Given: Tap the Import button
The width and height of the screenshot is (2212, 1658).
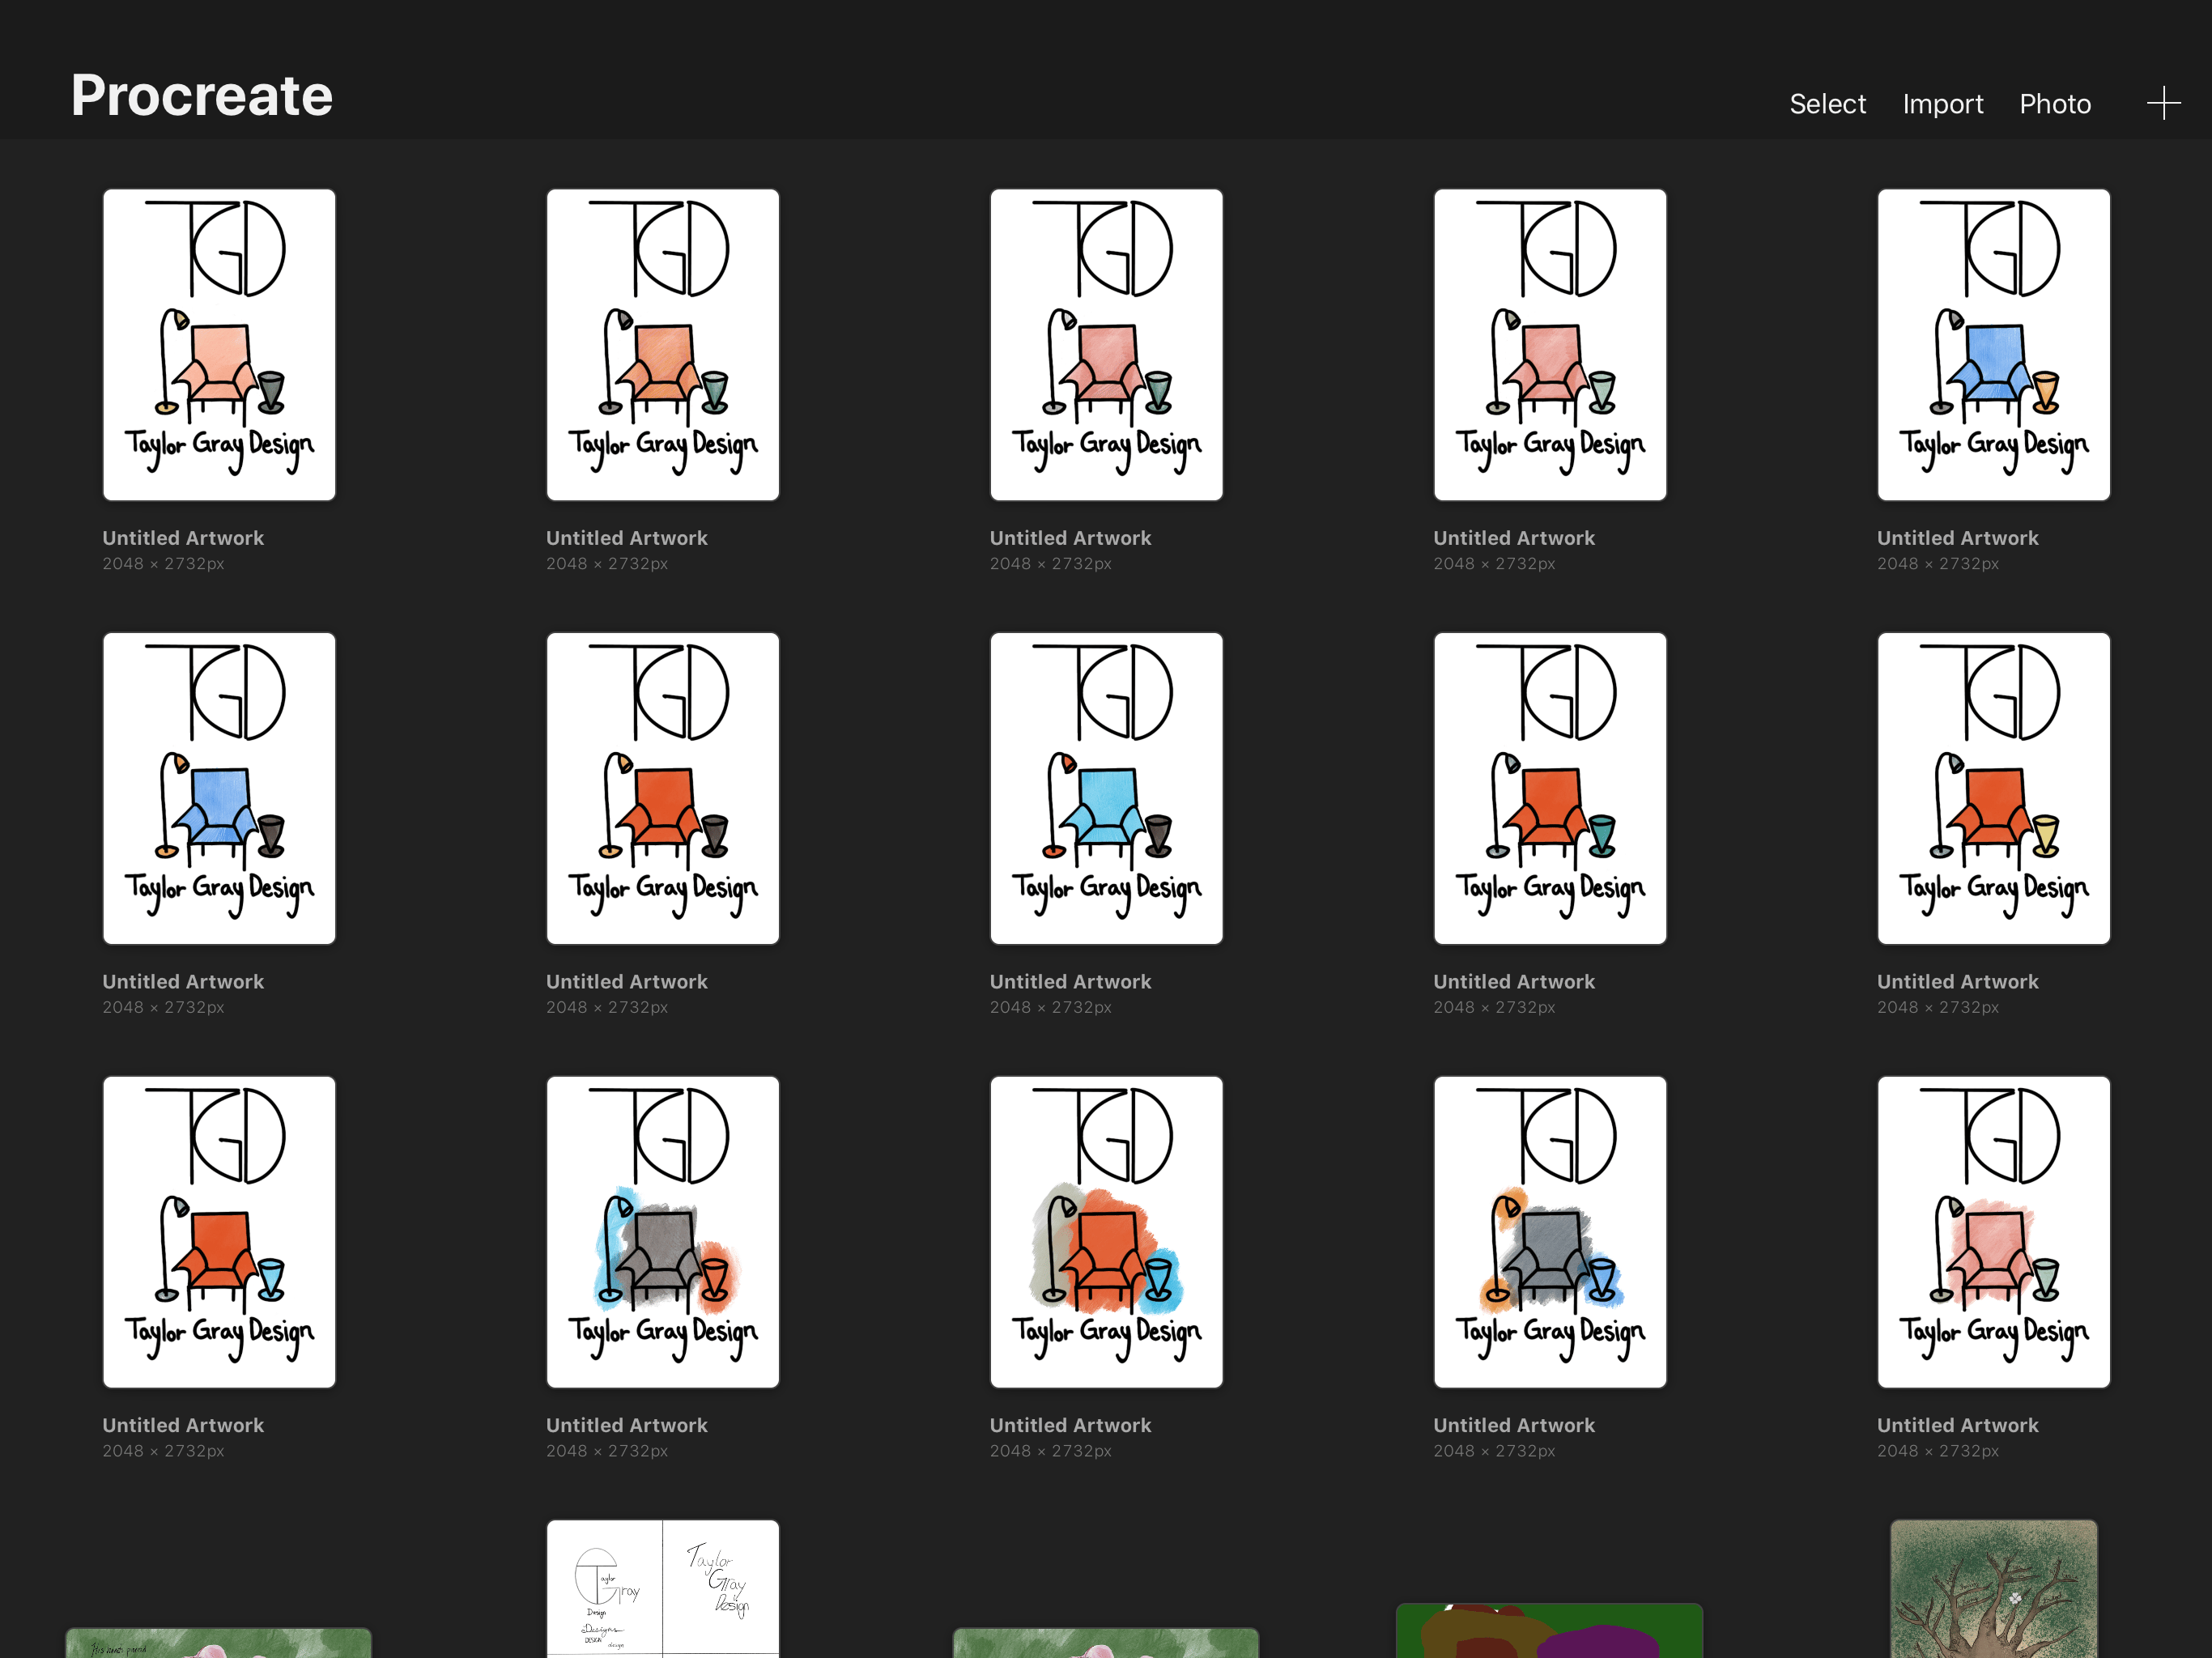Looking at the screenshot, I should pos(1942,104).
